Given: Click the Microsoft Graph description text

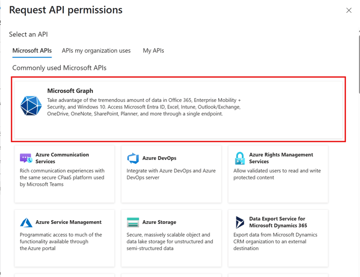Looking at the screenshot, I should click(x=144, y=107).
